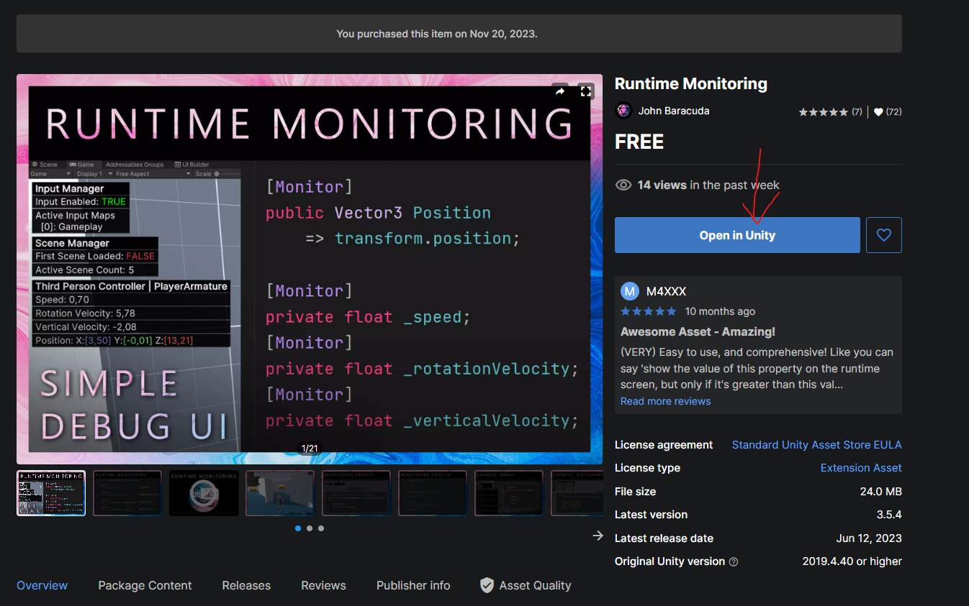Click the Runtime Monitoring title text
Image resolution: width=969 pixels, height=606 pixels.
691,83
